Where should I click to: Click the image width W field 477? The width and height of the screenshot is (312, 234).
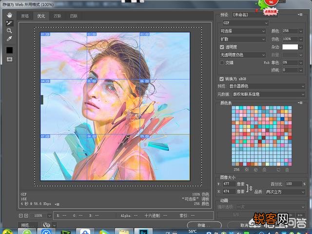tap(229, 184)
